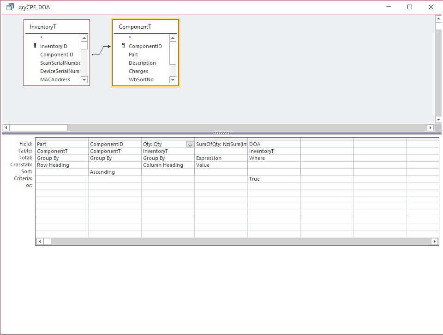Select WbSortNo field in ComponentT
Screen dimensions: 443x335
141,79
